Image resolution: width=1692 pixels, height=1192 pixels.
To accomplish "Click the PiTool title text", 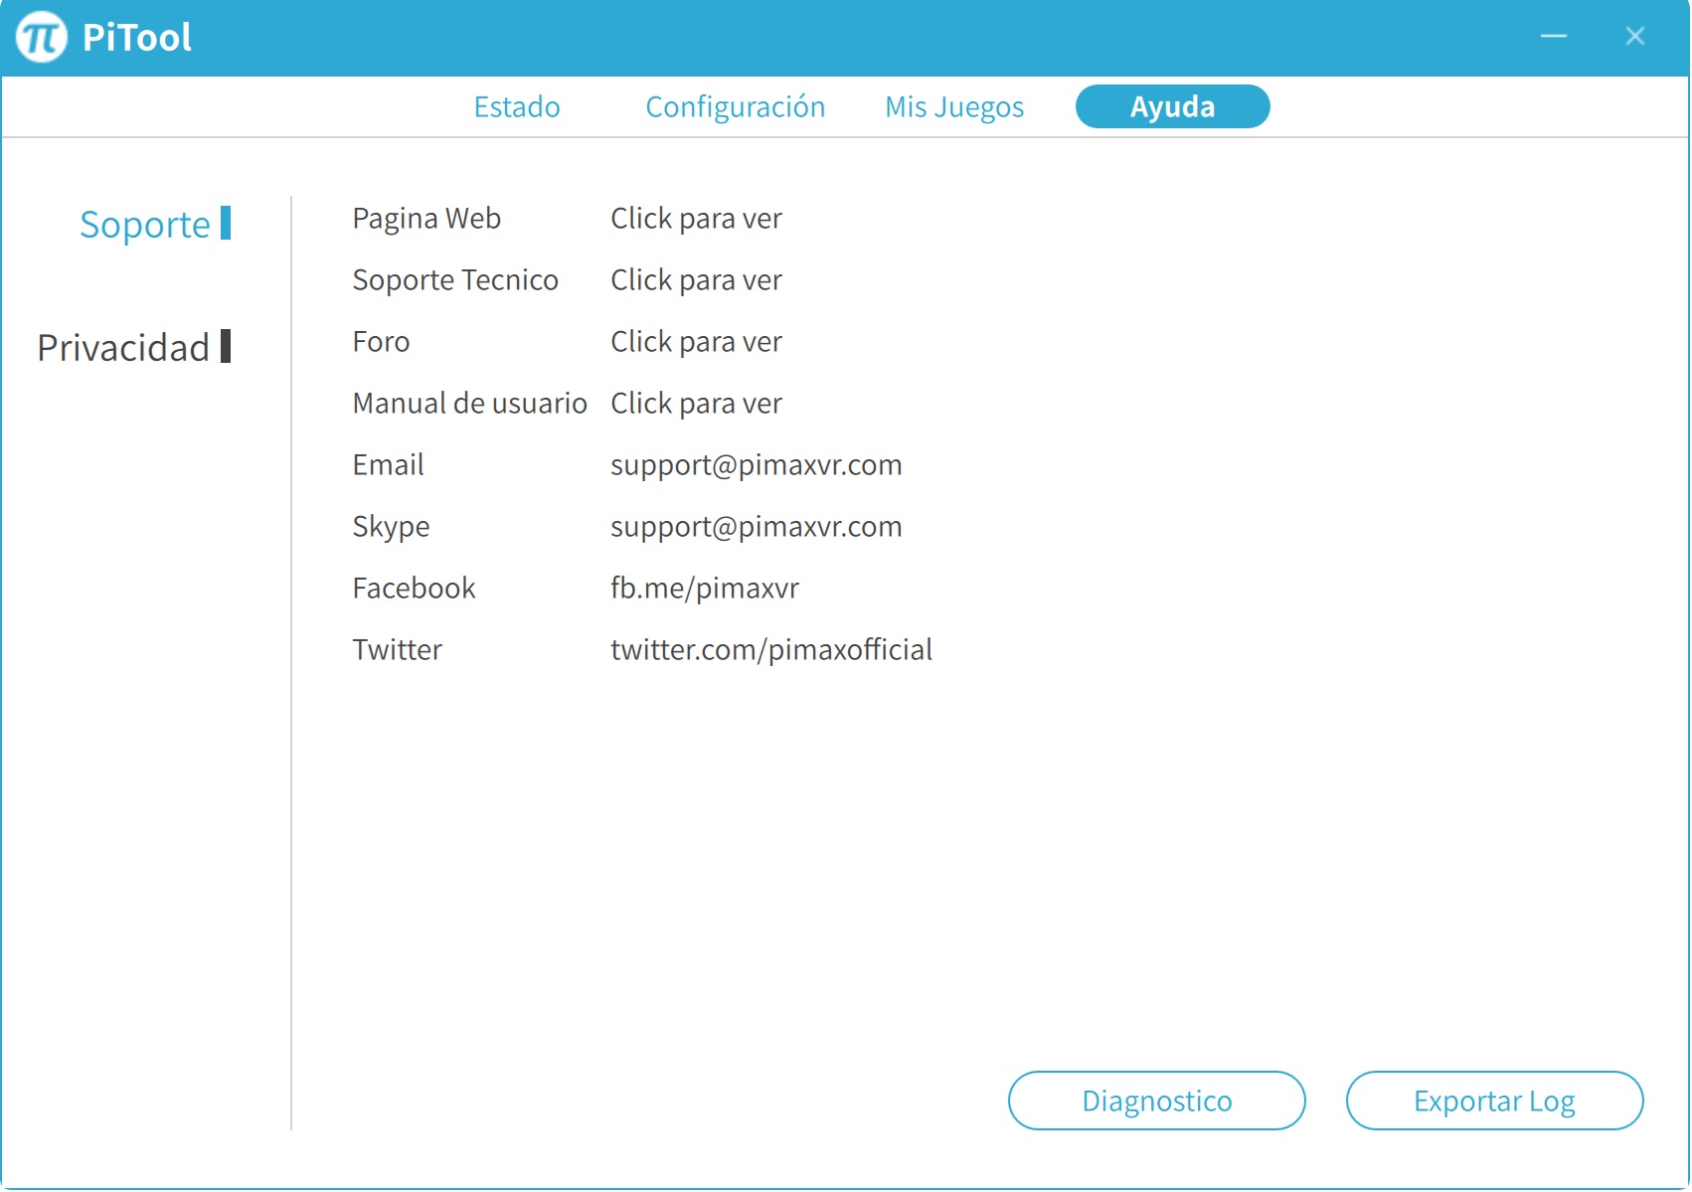I will (137, 38).
